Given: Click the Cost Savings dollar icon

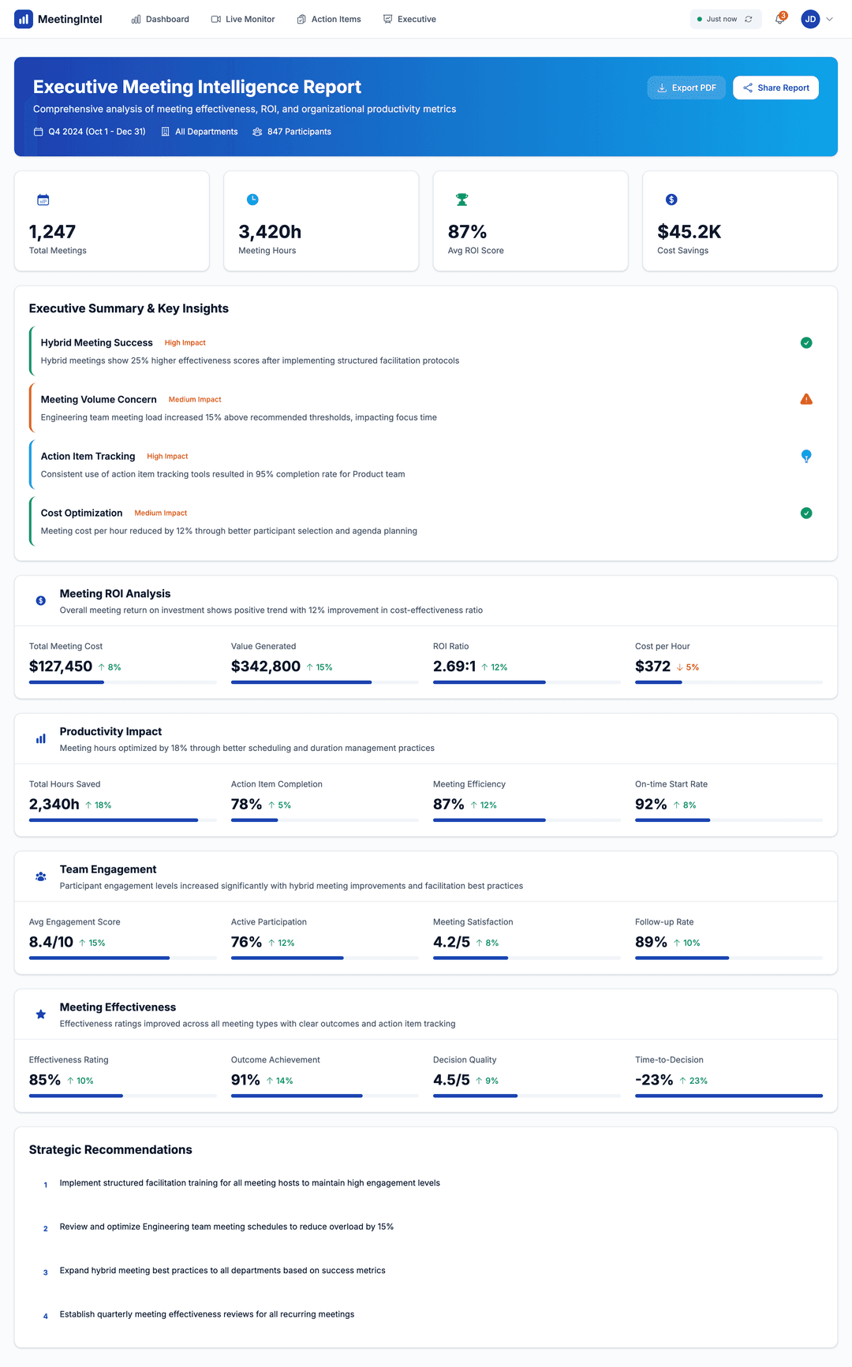Looking at the screenshot, I should pyautogui.click(x=671, y=200).
